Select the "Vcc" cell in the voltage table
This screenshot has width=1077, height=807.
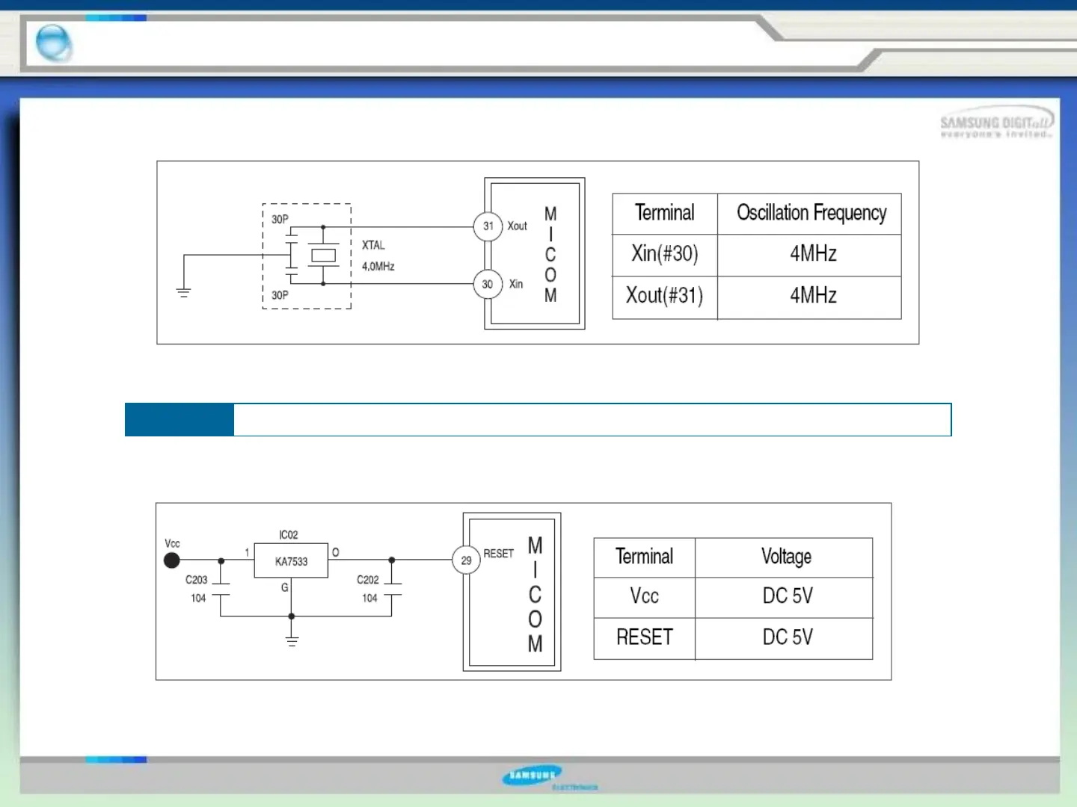(644, 596)
